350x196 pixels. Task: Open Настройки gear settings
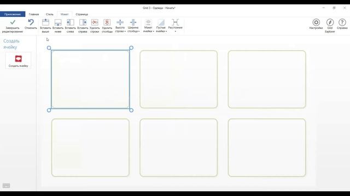[316, 24]
